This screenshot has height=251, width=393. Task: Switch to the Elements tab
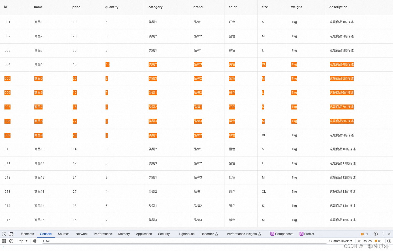click(27, 234)
